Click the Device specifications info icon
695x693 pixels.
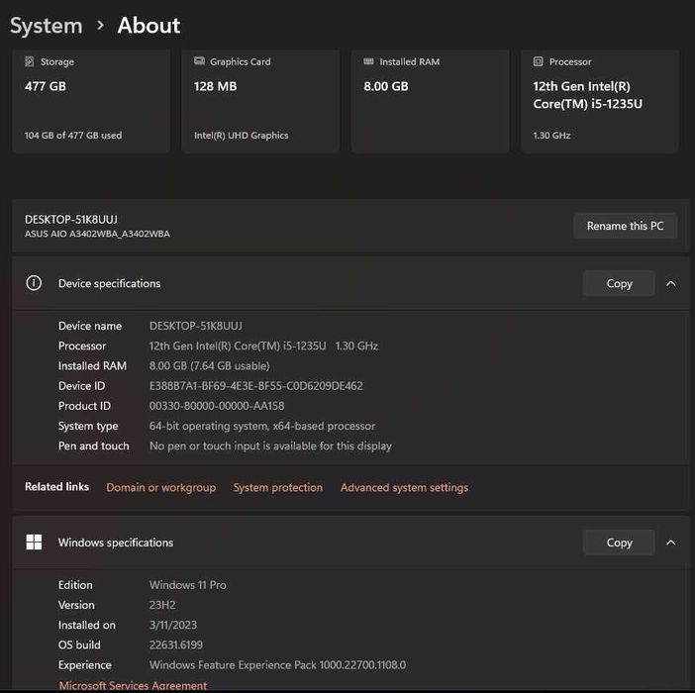click(x=34, y=283)
